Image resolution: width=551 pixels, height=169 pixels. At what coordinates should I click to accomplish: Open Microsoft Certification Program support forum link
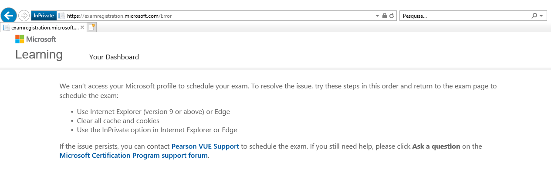point(134,155)
